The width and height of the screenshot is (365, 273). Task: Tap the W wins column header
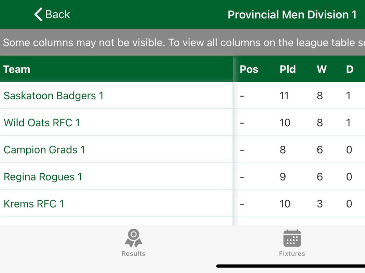[321, 69]
